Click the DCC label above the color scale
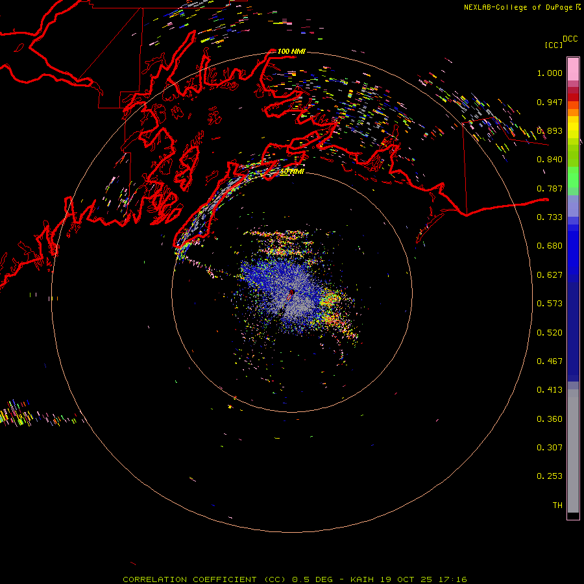Screen dimensions: 584x584 [x=570, y=39]
